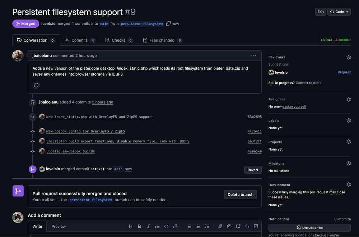Expand the Code dropdown button
This screenshot has height=237, width=359.
coord(339,12)
